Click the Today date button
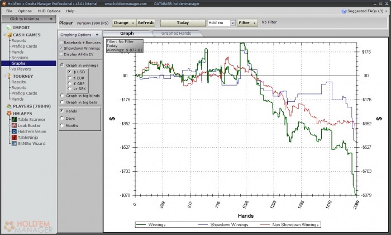This screenshot has width=391, height=235. click(x=182, y=23)
